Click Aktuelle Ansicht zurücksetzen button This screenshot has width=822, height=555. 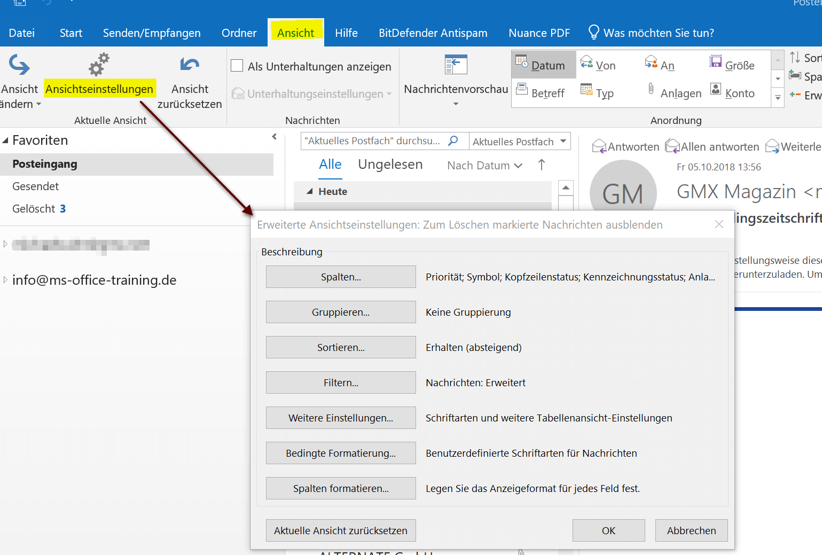tap(341, 530)
